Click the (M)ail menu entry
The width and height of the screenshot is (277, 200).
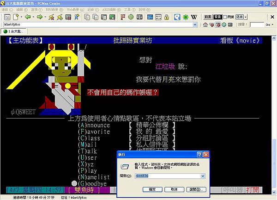click(87, 145)
